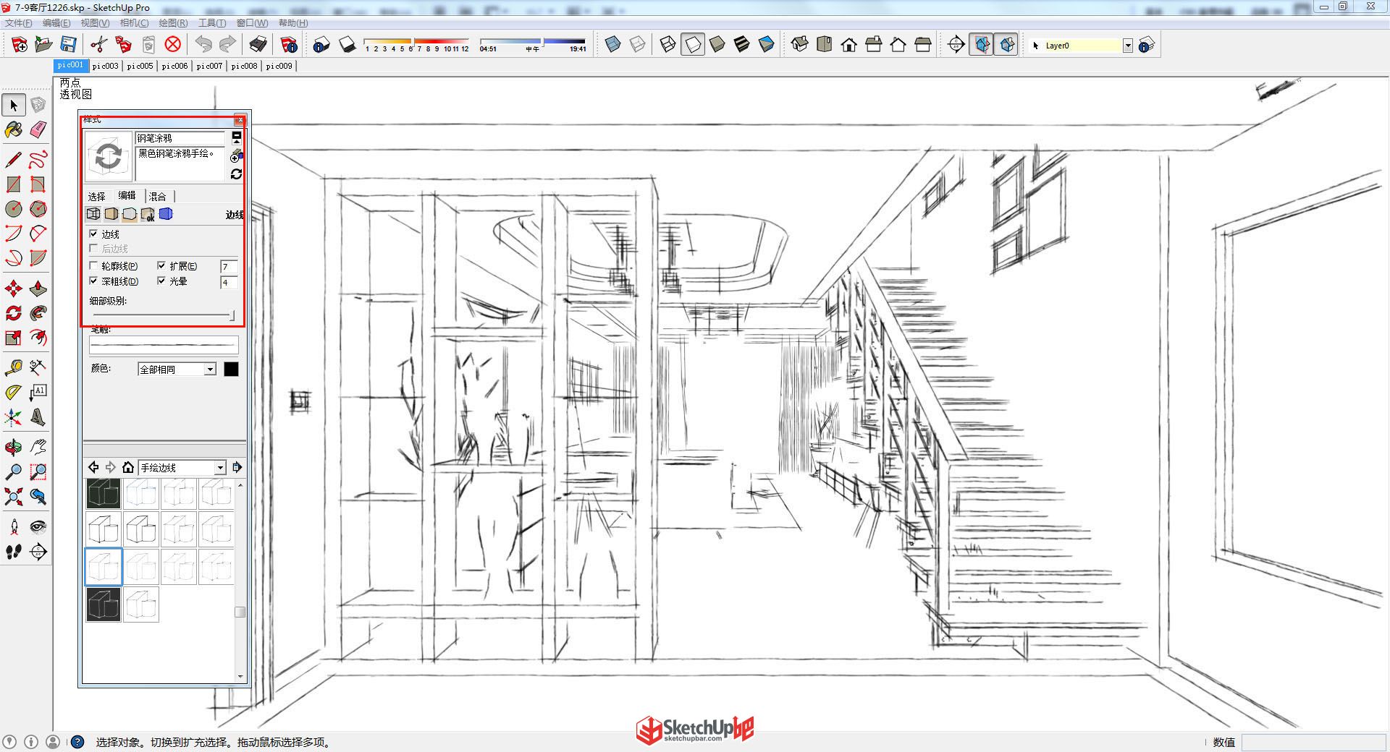
Task: Switch to Iso view
Action: [x=799, y=45]
